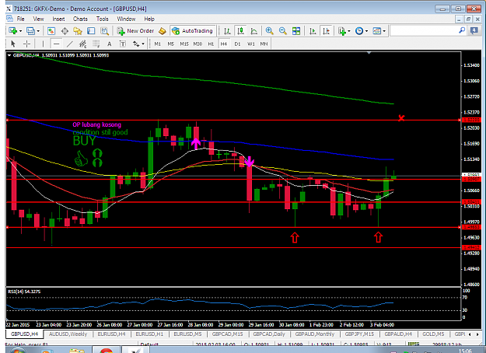Set timeframe to MN

coord(264,44)
